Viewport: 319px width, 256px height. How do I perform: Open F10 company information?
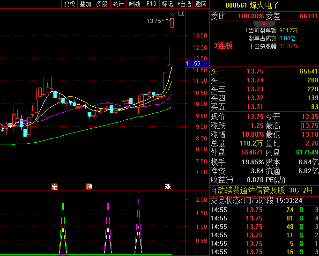[151, 4]
